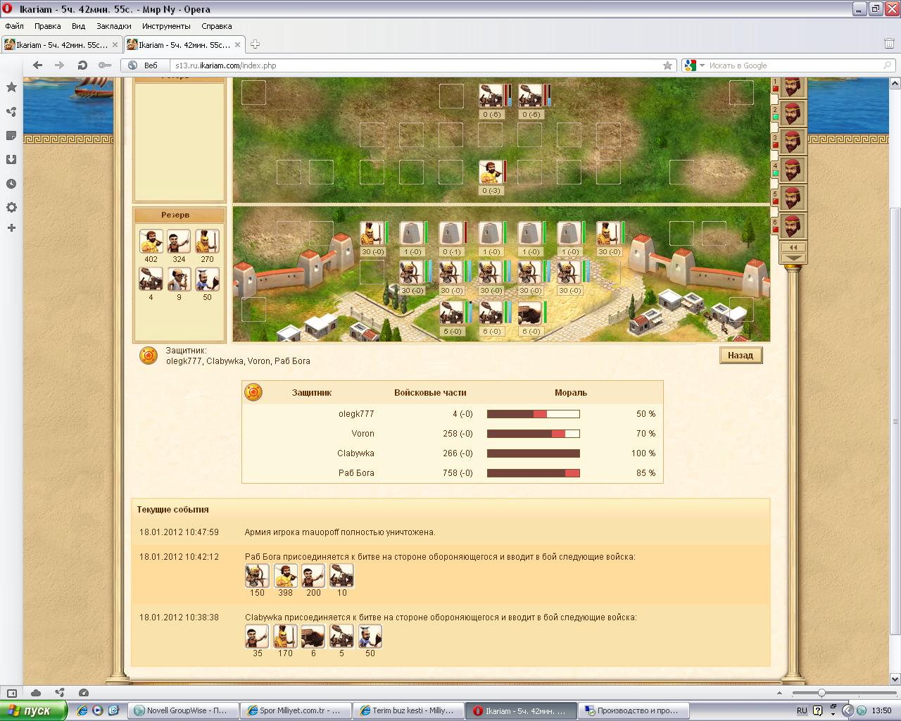
Task: Click reserve unit icon with 9 troops
Action: (179, 280)
